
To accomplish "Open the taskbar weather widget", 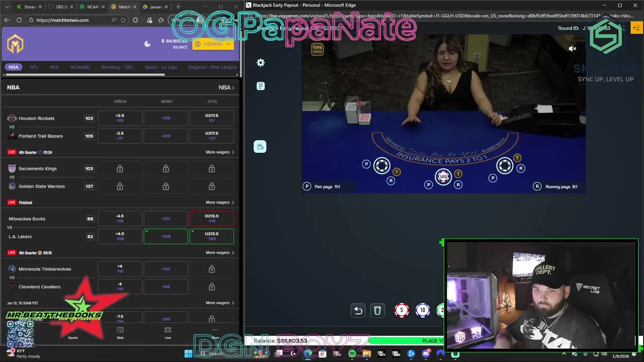I will [x=23, y=353].
